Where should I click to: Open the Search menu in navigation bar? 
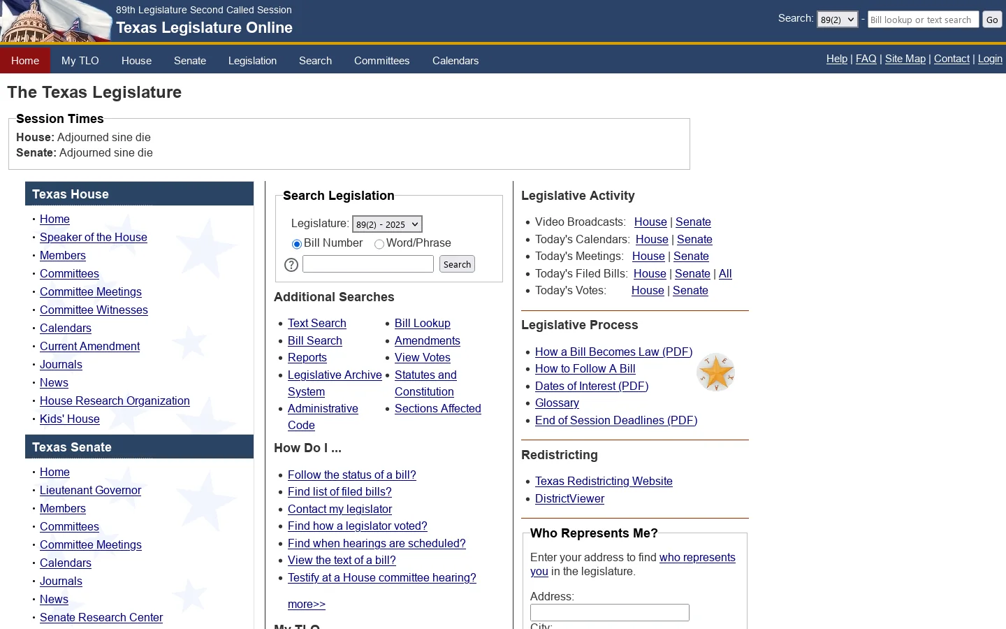pos(315,61)
